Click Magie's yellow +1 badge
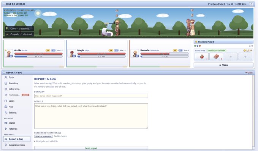 click(111, 50)
